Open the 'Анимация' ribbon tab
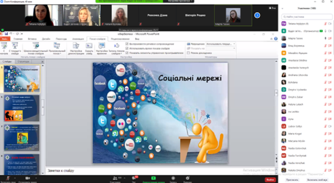334x183 pixels. click(x=78, y=39)
